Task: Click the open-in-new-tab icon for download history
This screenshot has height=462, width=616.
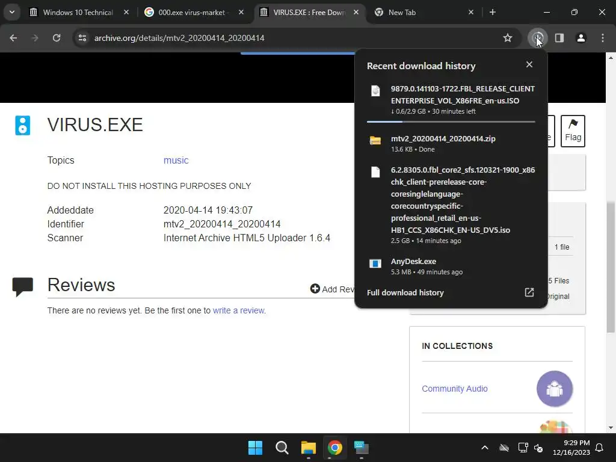Action: point(529,292)
